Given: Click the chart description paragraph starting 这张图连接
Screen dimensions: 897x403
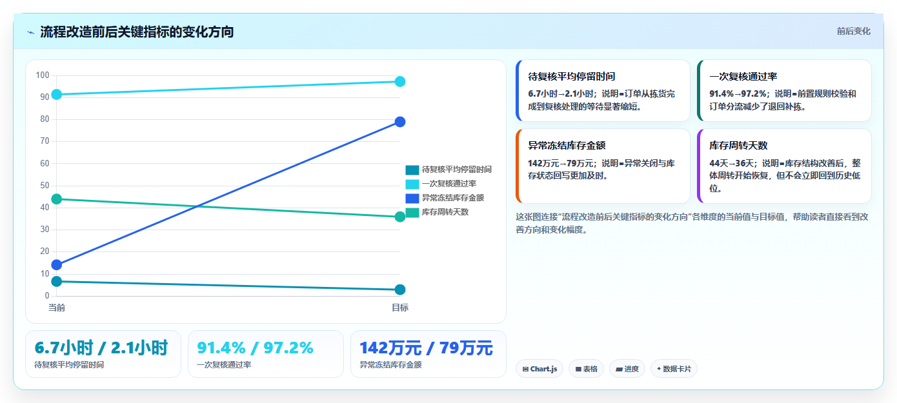Looking at the screenshot, I should coord(692,223).
